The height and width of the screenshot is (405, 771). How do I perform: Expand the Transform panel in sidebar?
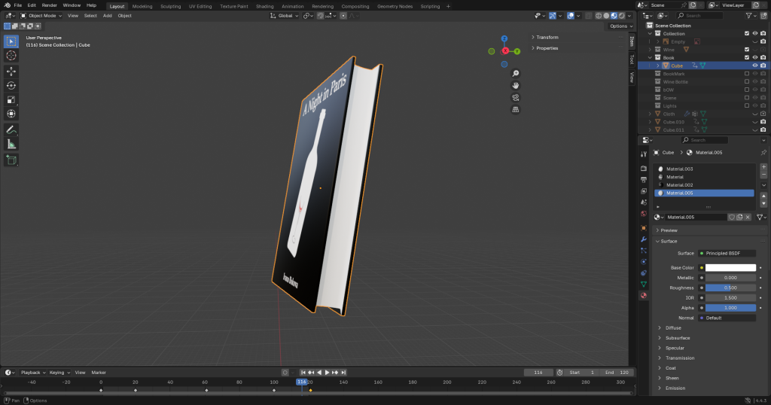click(547, 37)
